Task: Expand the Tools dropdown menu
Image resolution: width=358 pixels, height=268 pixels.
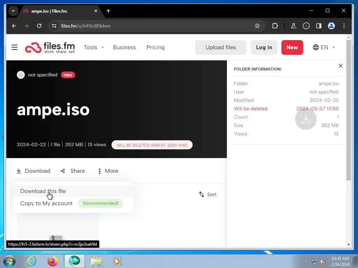Action: [94, 47]
